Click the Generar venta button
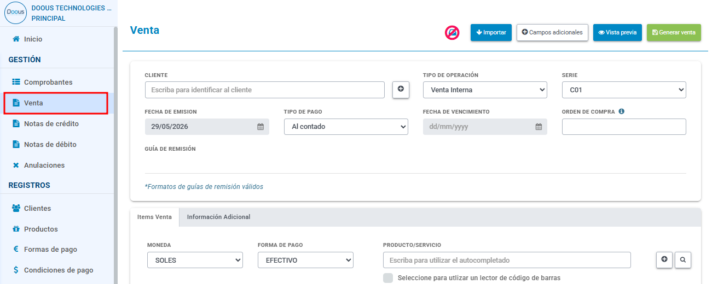This screenshot has height=284, width=712. (674, 32)
